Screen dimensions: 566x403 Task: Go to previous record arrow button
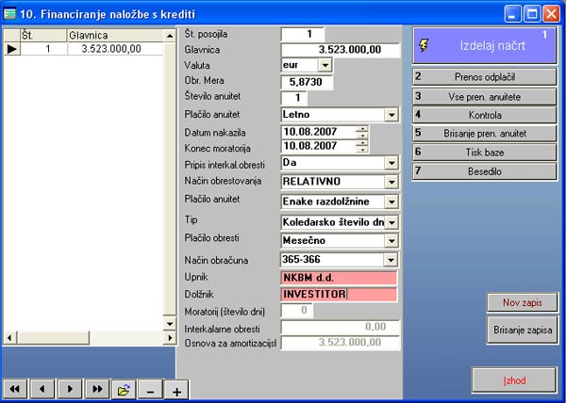(x=42, y=388)
